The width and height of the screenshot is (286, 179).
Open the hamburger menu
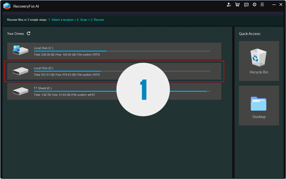coord(262,5)
